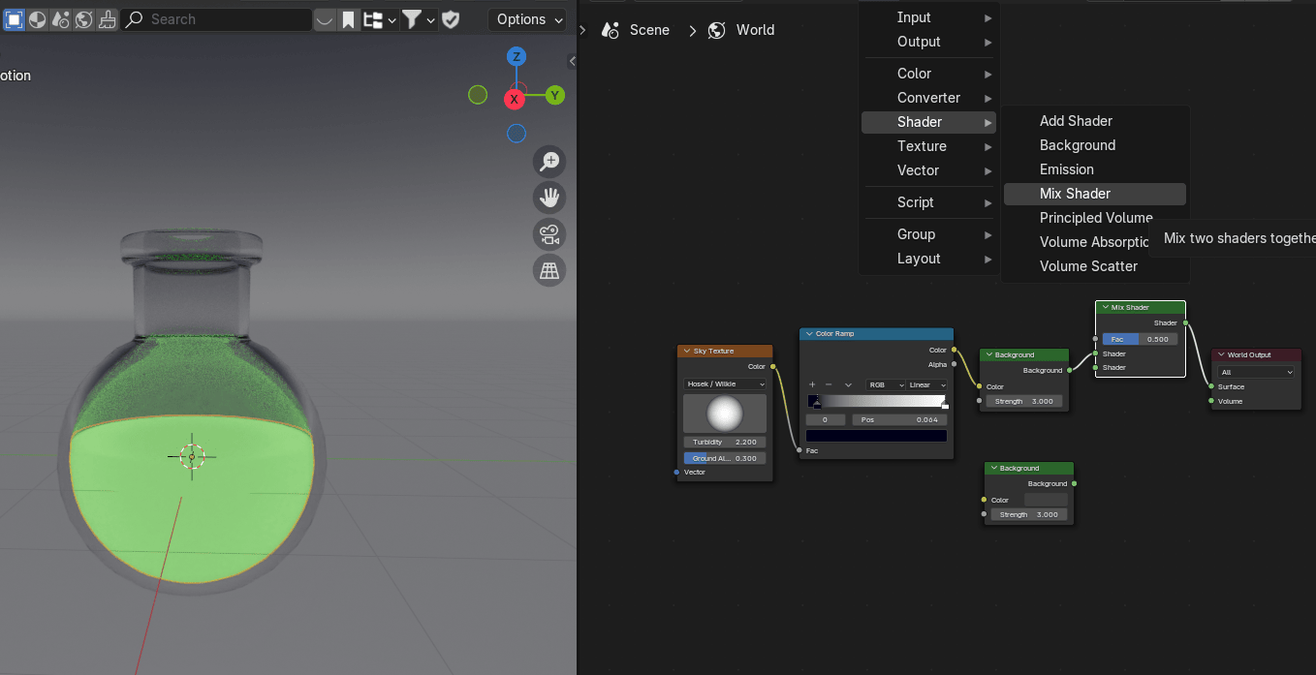Open the Linear interpolation dropdown on Color Ramp
1316x675 pixels.
click(926, 384)
